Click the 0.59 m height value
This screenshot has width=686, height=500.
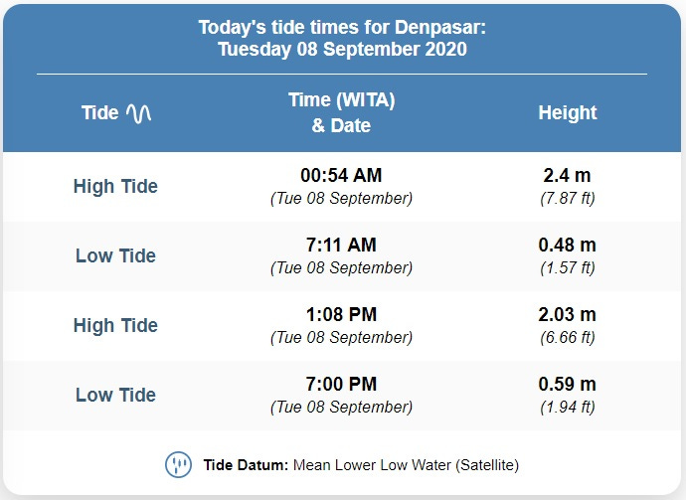567,384
